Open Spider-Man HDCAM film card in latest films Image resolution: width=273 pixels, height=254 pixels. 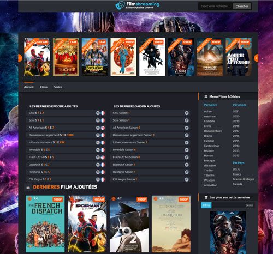point(87,224)
